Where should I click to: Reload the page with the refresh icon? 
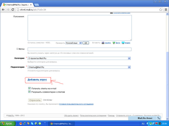coord(13,10)
